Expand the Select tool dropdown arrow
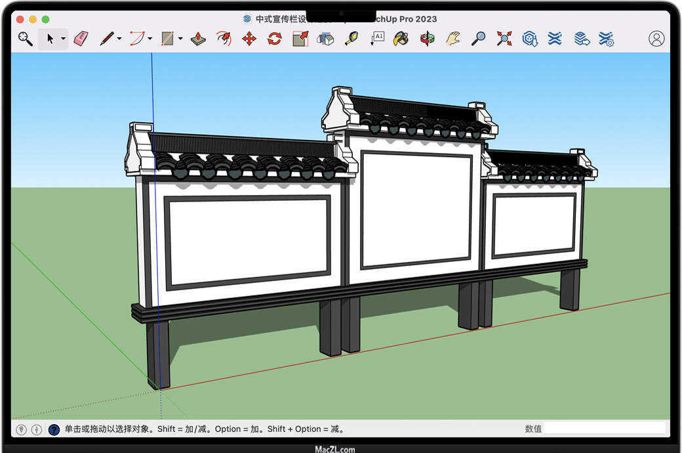The image size is (682, 453). 64,39
